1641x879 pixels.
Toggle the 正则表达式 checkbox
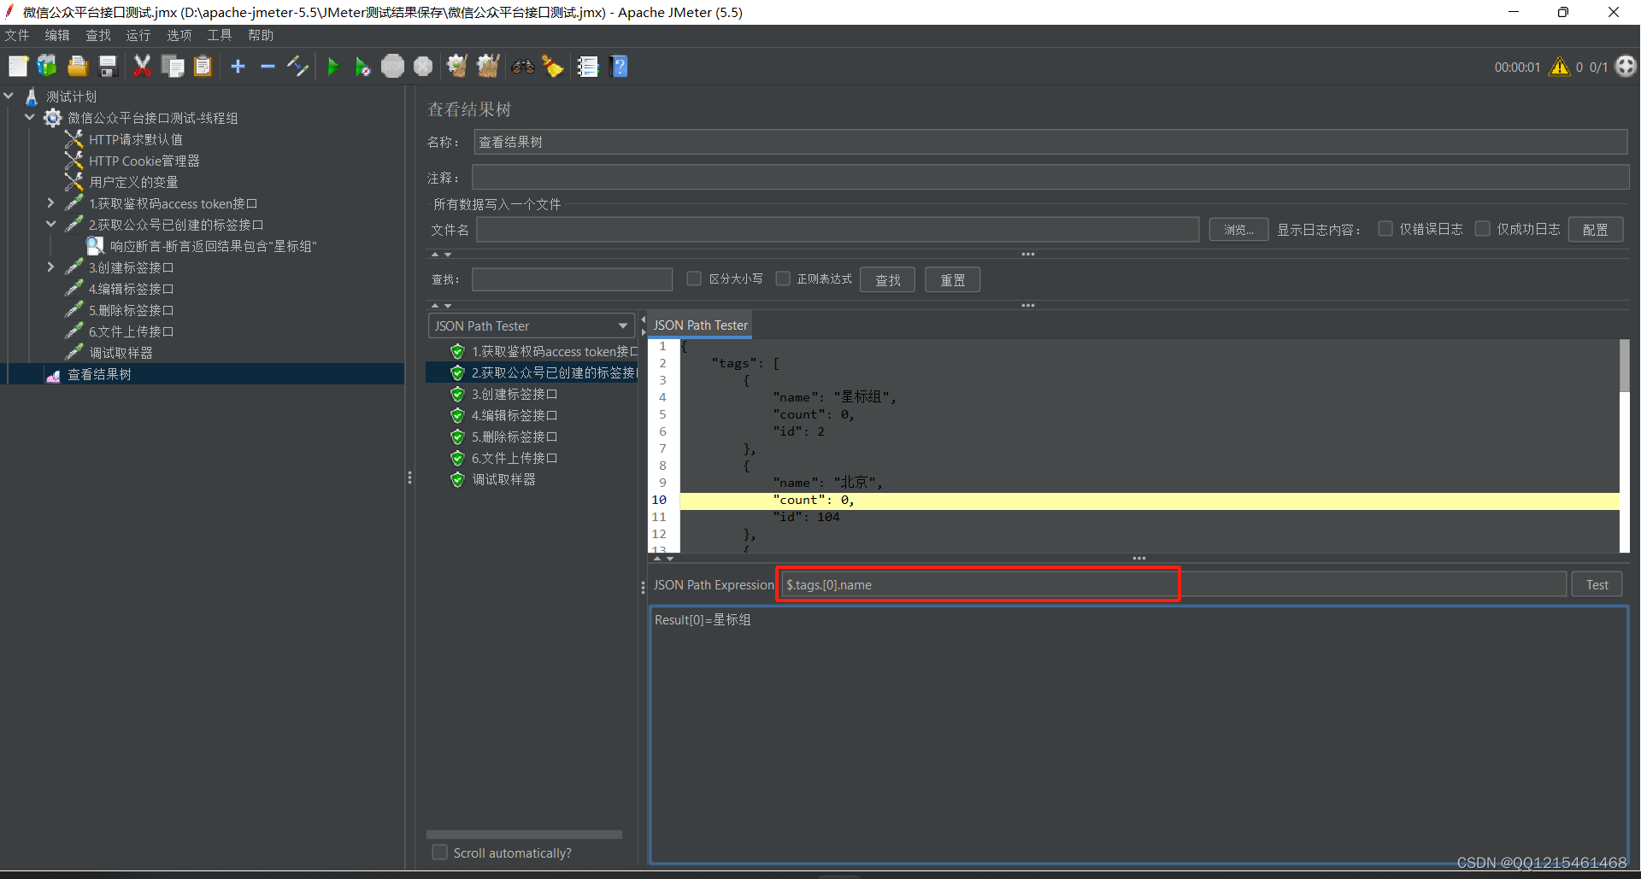pos(783,278)
